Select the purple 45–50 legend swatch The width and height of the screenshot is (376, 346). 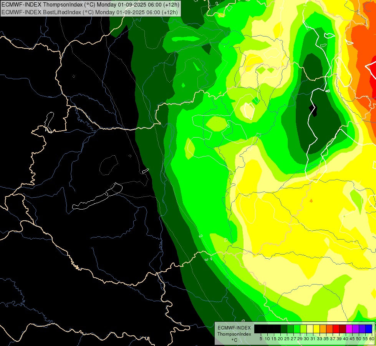click(356, 329)
